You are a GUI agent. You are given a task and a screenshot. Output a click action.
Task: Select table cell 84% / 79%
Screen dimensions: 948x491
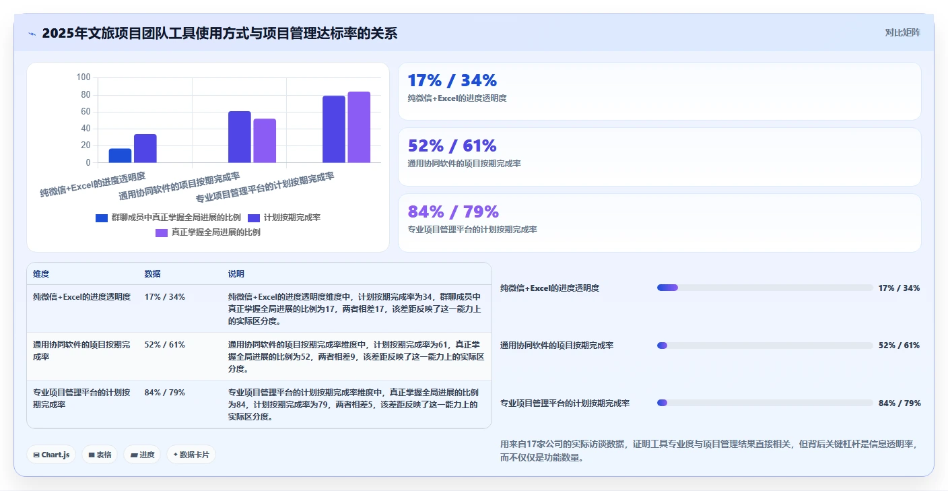tap(165, 393)
